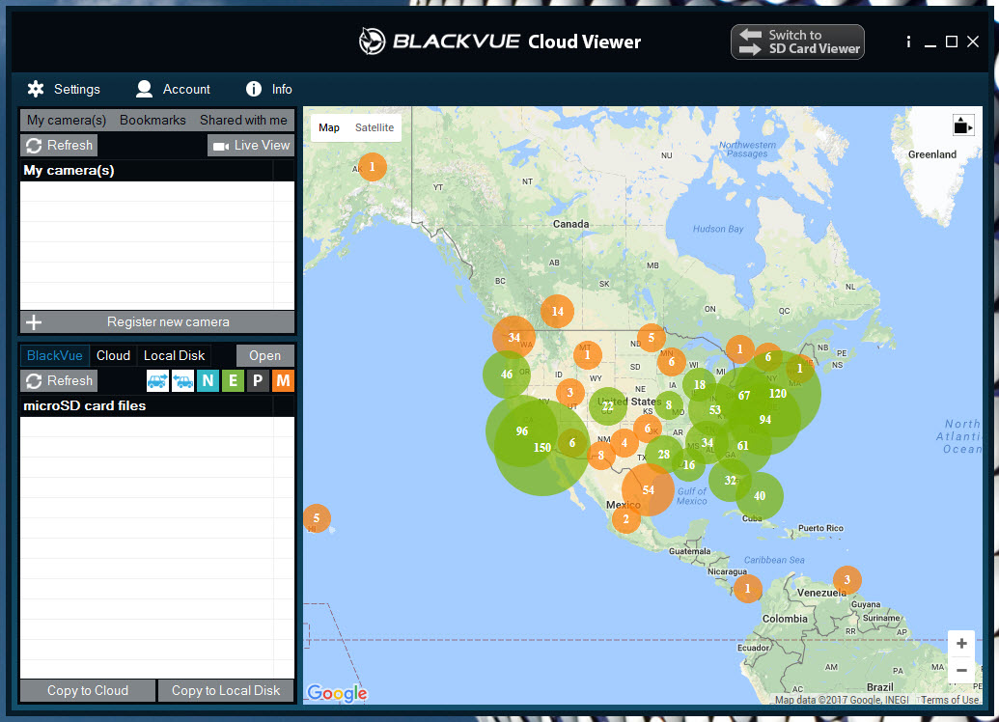
Task: Select the green cluster marker 53
Action: coord(715,410)
